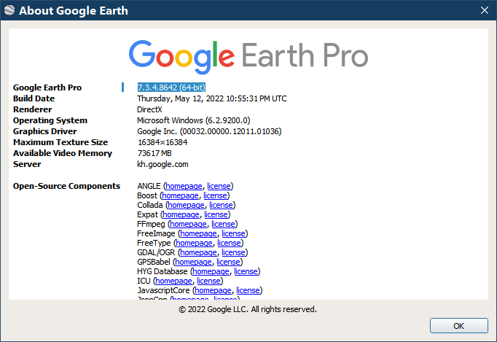View the HYG Database license link
Viewport: 497px width, 342px height.
coord(246,271)
